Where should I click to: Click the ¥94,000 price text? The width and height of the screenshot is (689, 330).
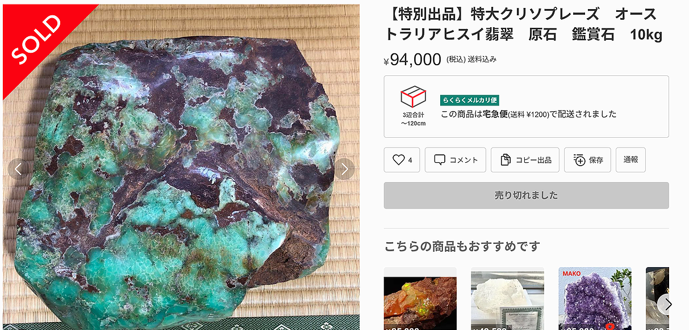pyautogui.click(x=413, y=59)
